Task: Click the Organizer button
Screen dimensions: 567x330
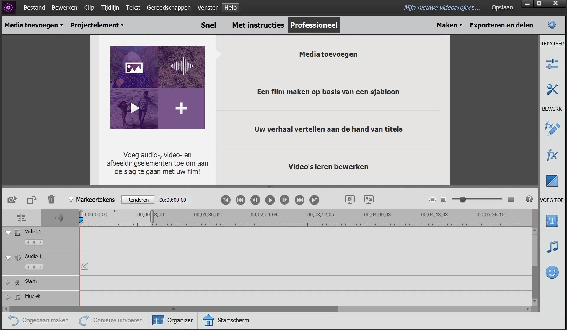Action: (172, 320)
